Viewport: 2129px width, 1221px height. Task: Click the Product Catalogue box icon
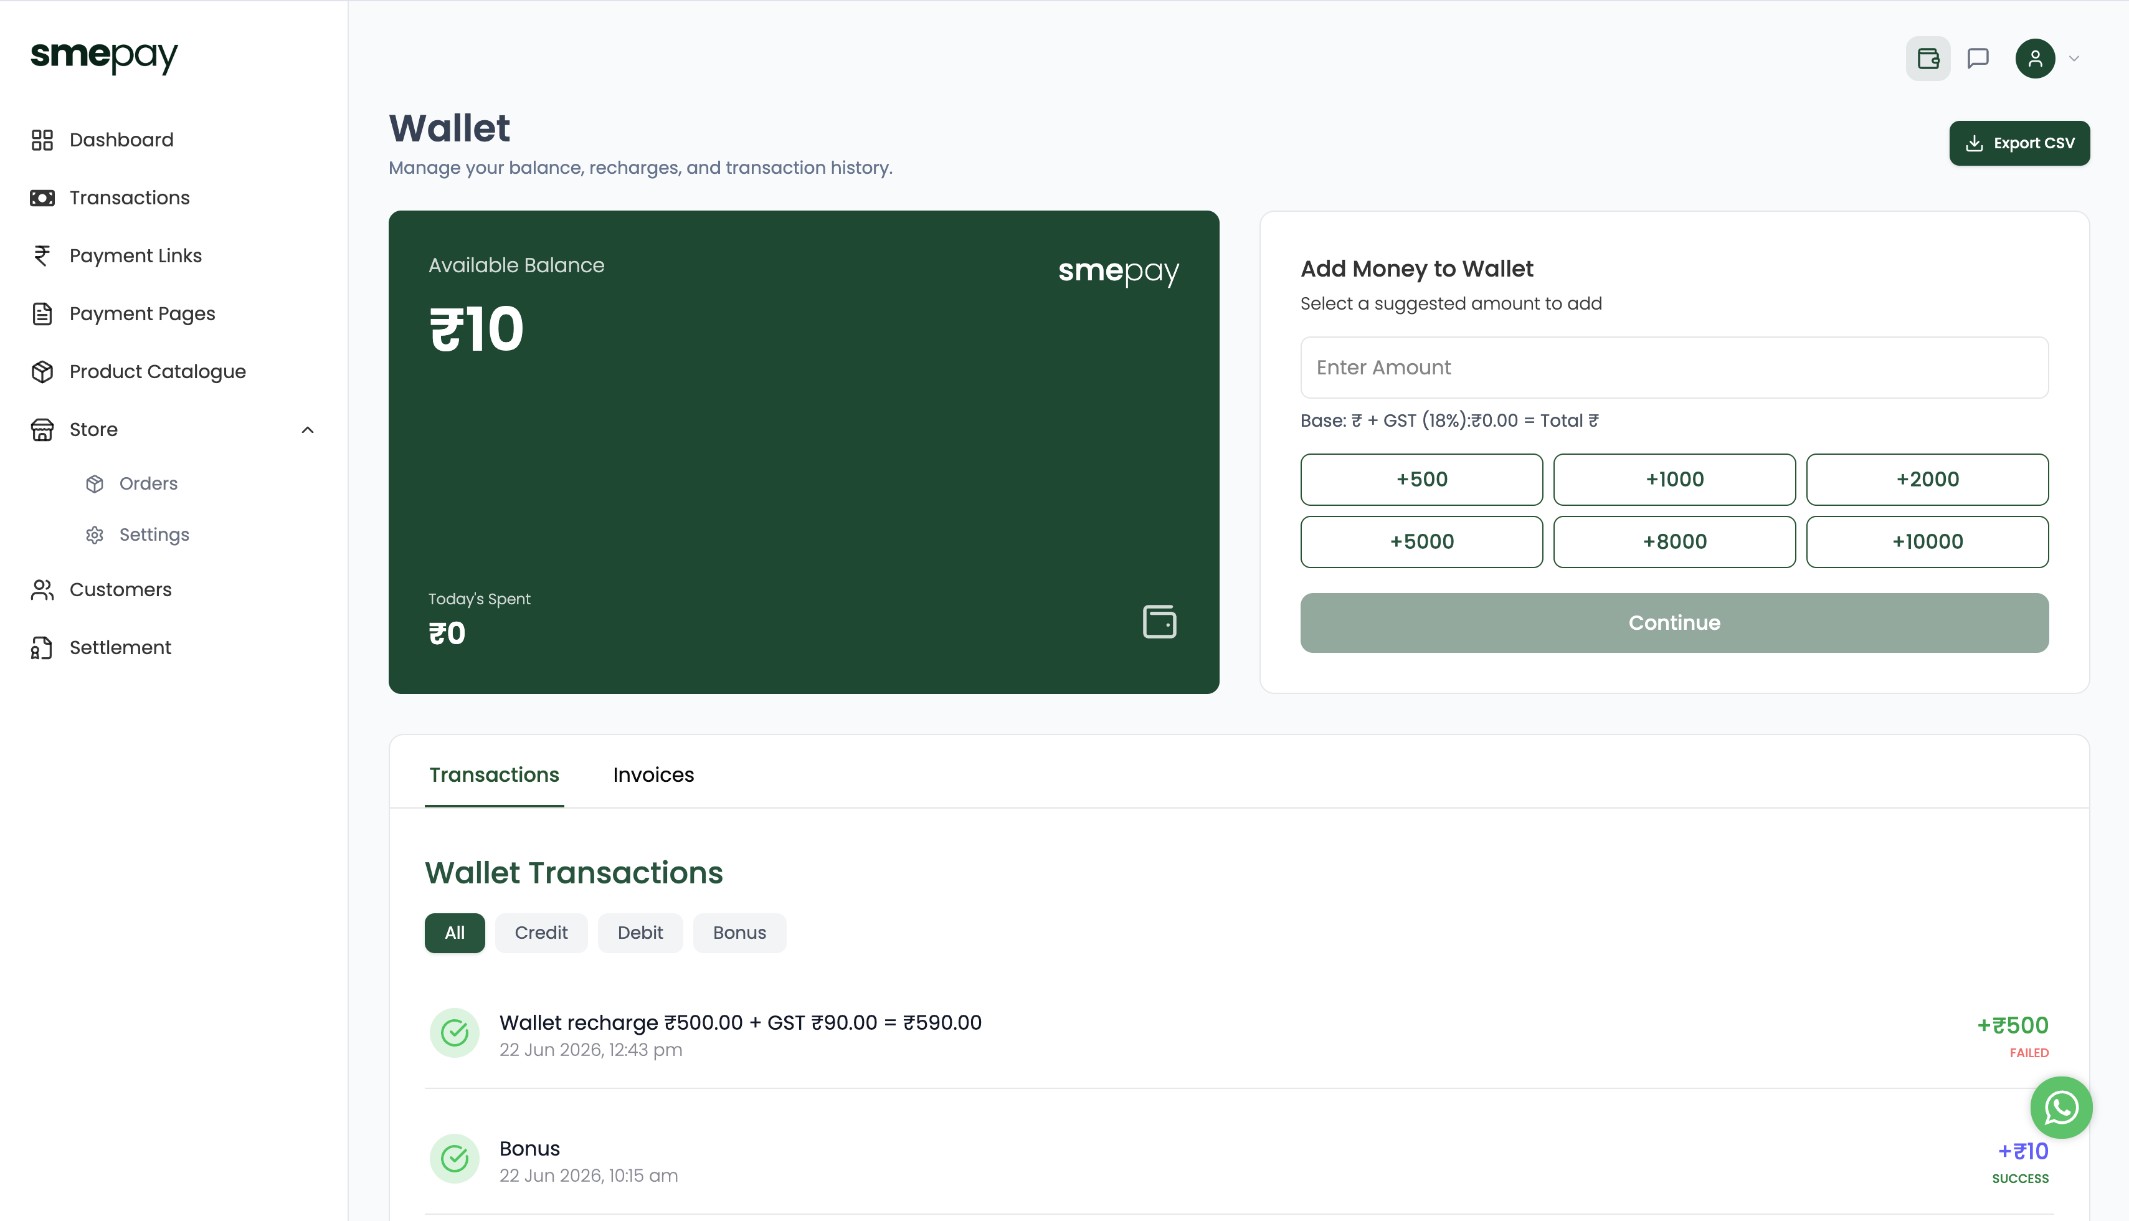tap(42, 371)
